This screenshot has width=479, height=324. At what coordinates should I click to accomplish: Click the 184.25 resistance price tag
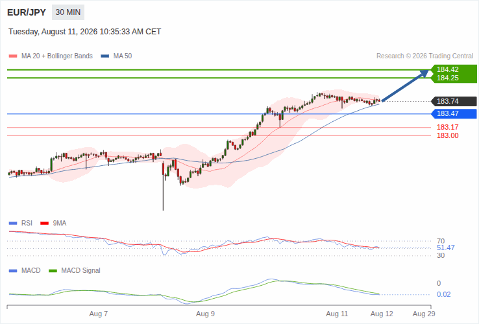coord(454,78)
